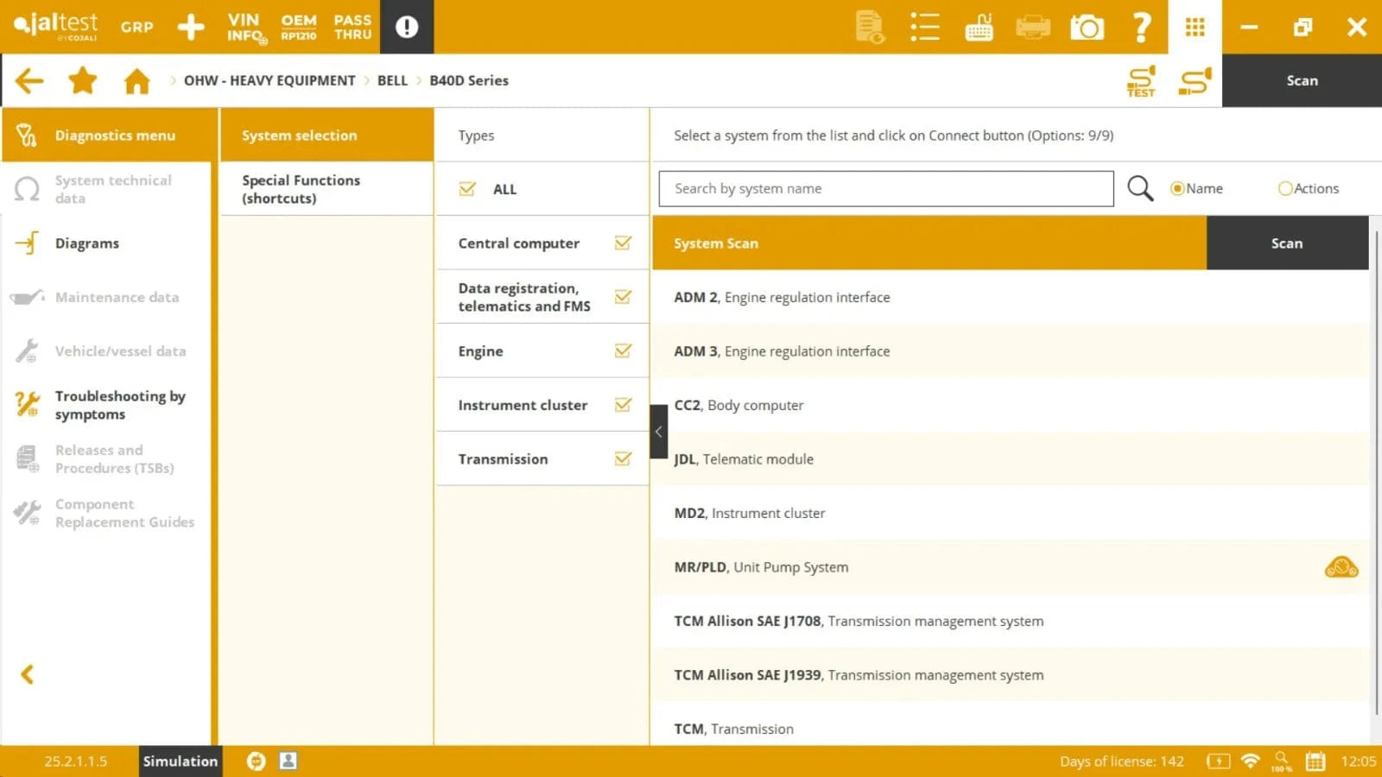1382x777 pixels.
Task: Toggle Central computer checkbox
Action: (x=623, y=243)
